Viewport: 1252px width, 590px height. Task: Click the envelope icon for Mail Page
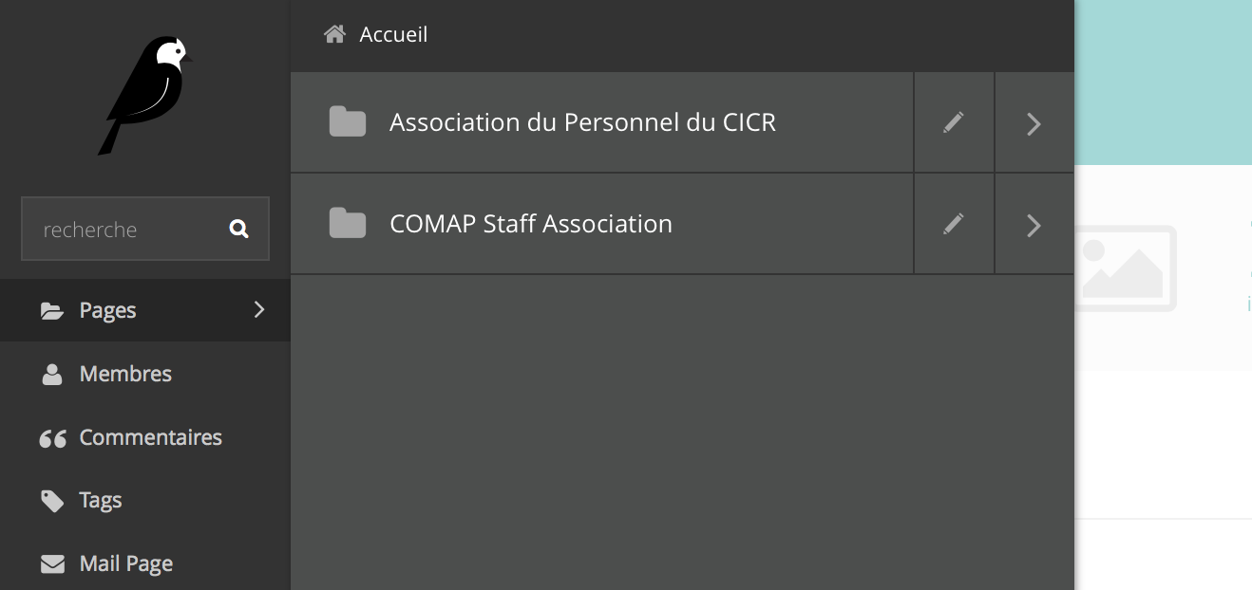pos(52,564)
